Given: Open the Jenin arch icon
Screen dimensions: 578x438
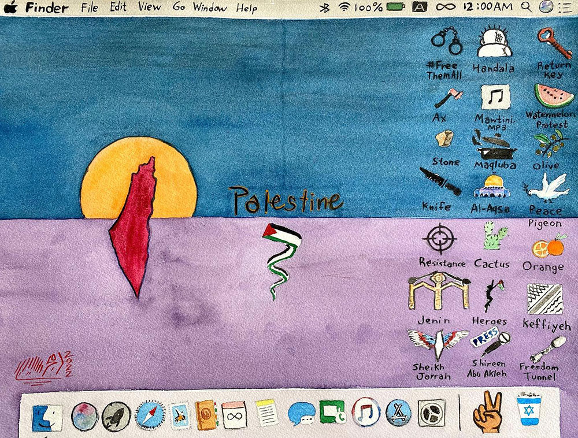Looking at the screenshot, I should click(x=439, y=290).
